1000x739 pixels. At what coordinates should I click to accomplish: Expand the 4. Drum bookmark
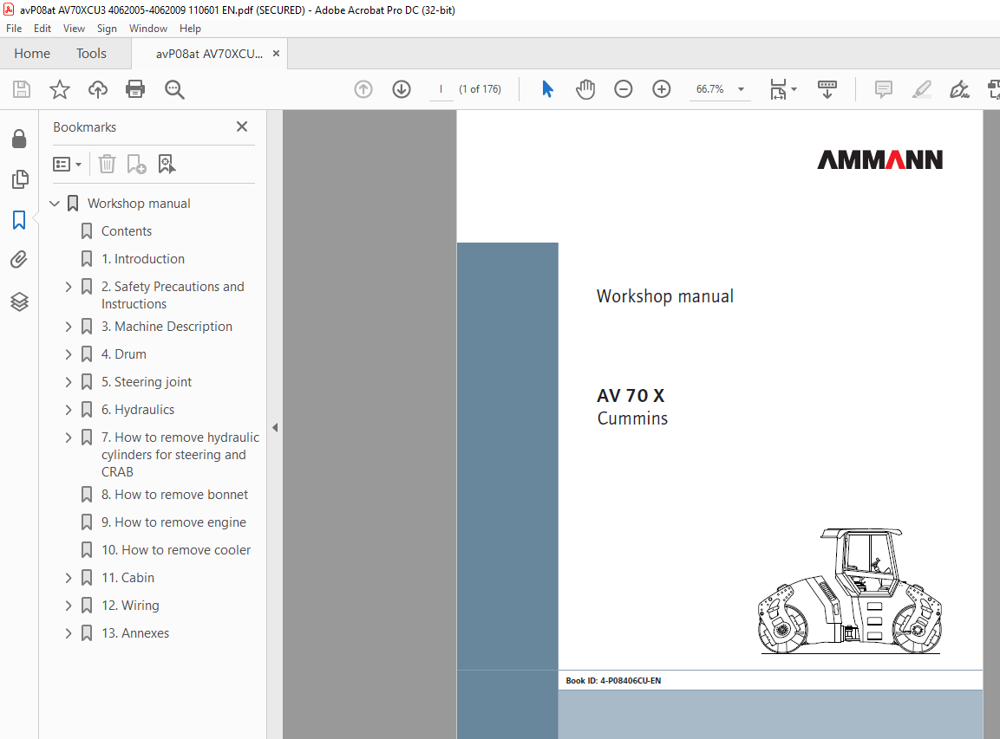69,354
